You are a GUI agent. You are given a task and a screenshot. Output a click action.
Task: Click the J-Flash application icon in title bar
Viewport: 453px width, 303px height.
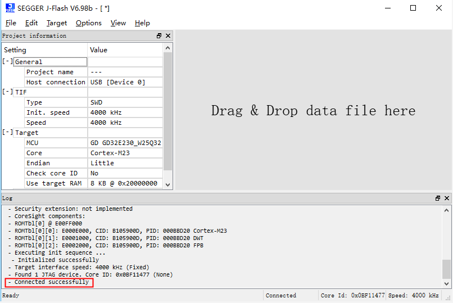pyautogui.click(x=10, y=8)
